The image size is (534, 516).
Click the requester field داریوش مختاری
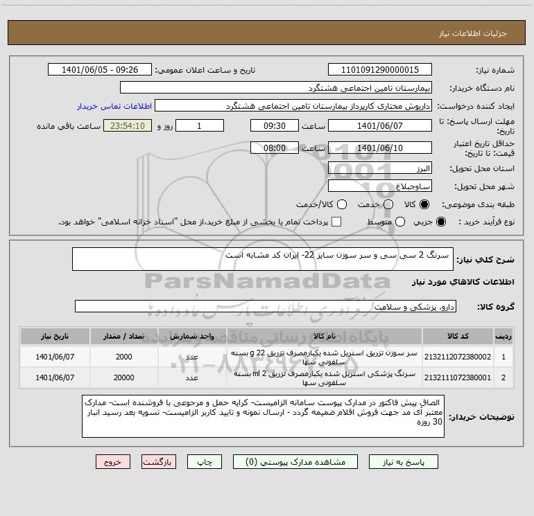293,106
